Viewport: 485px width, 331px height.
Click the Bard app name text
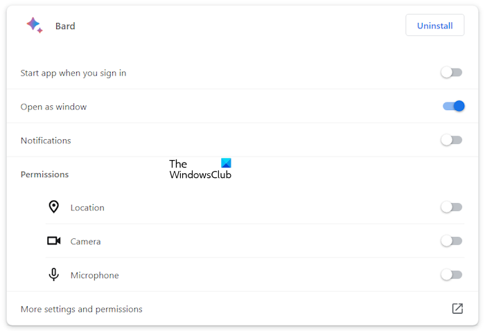(x=65, y=26)
